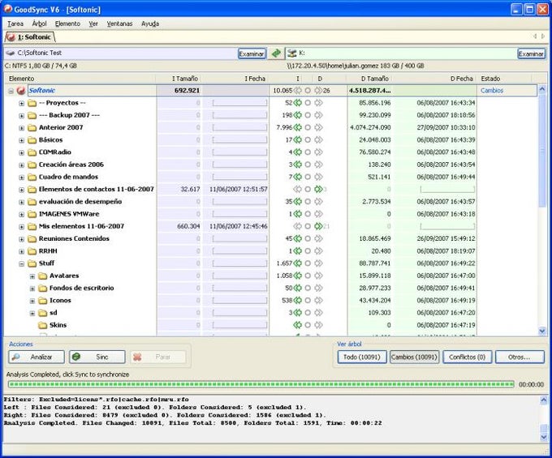
Task: Click the folder icon of Cuadro de mandos
Action: point(32,178)
